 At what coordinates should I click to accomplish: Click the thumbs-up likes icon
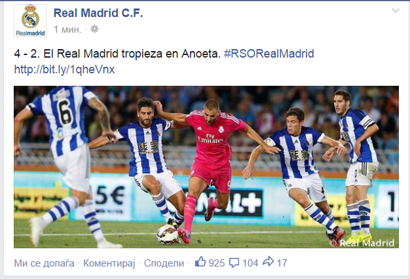pos(200,262)
